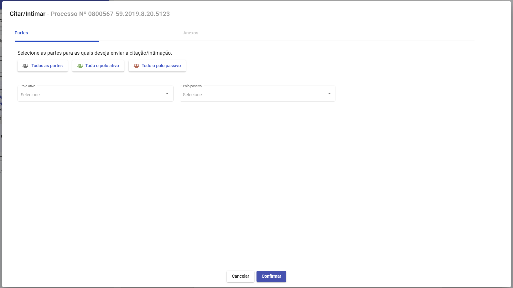Viewport: 513px width, 288px height.
Task: Open the Polo ativo dropdown field
Action: pyautogui.click(x=96, y=94)
